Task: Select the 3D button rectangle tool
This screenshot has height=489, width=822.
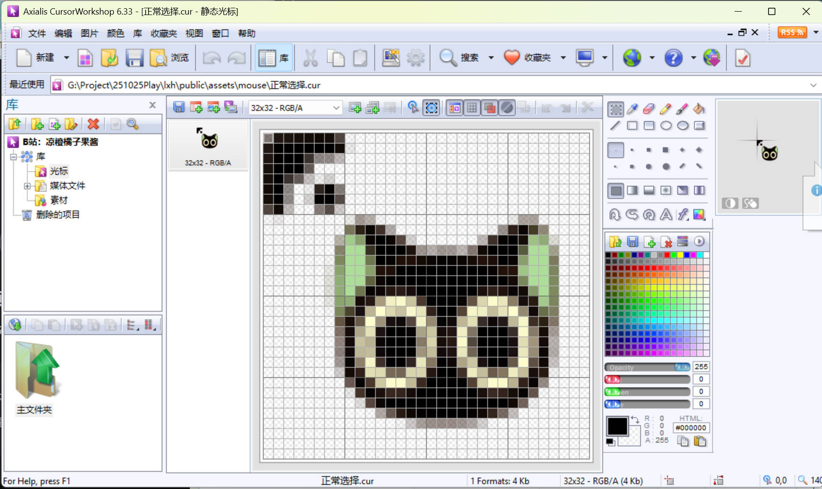Action: [699, 126]
